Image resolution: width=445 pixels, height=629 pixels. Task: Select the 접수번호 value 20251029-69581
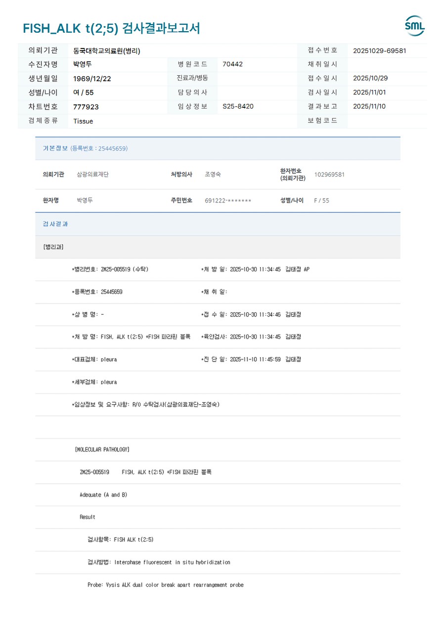tap(380, 50)
